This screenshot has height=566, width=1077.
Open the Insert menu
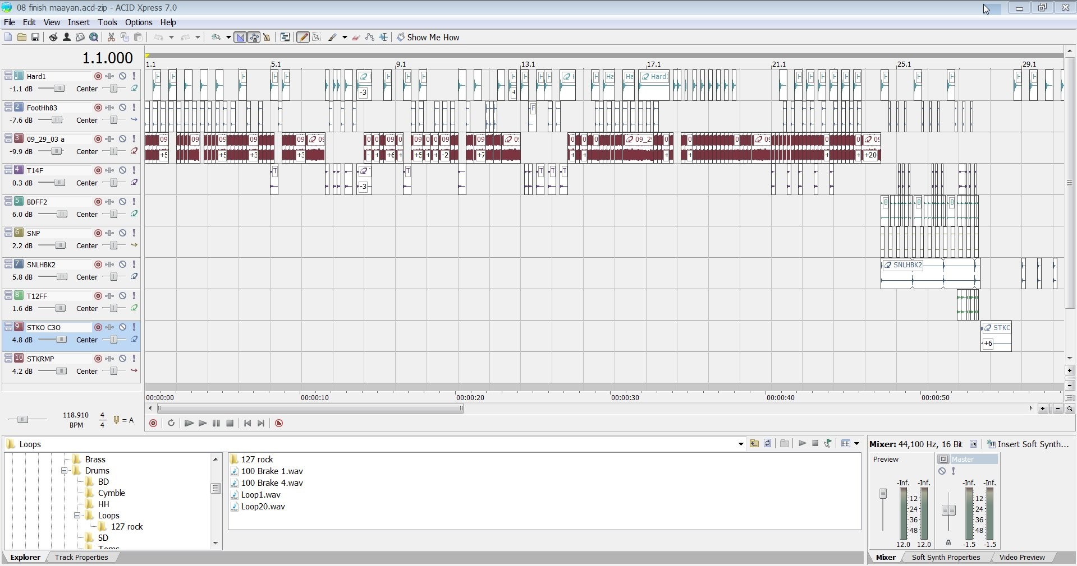coord(79,22)
